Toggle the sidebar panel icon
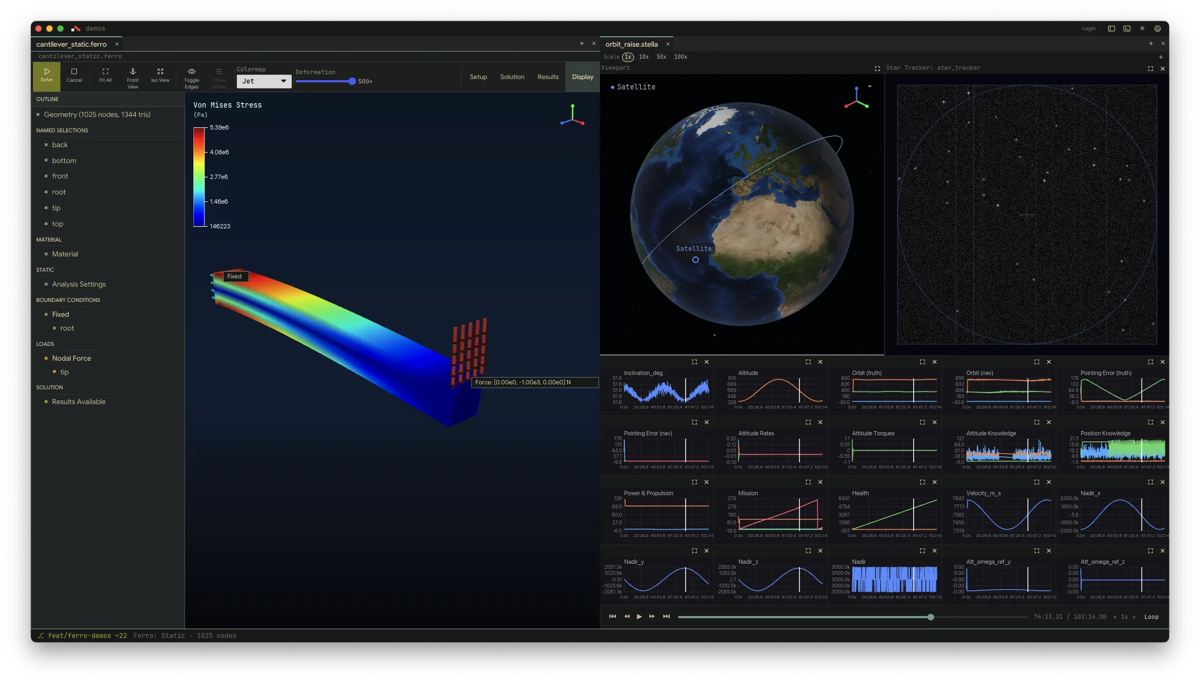 click(1112, 29)
